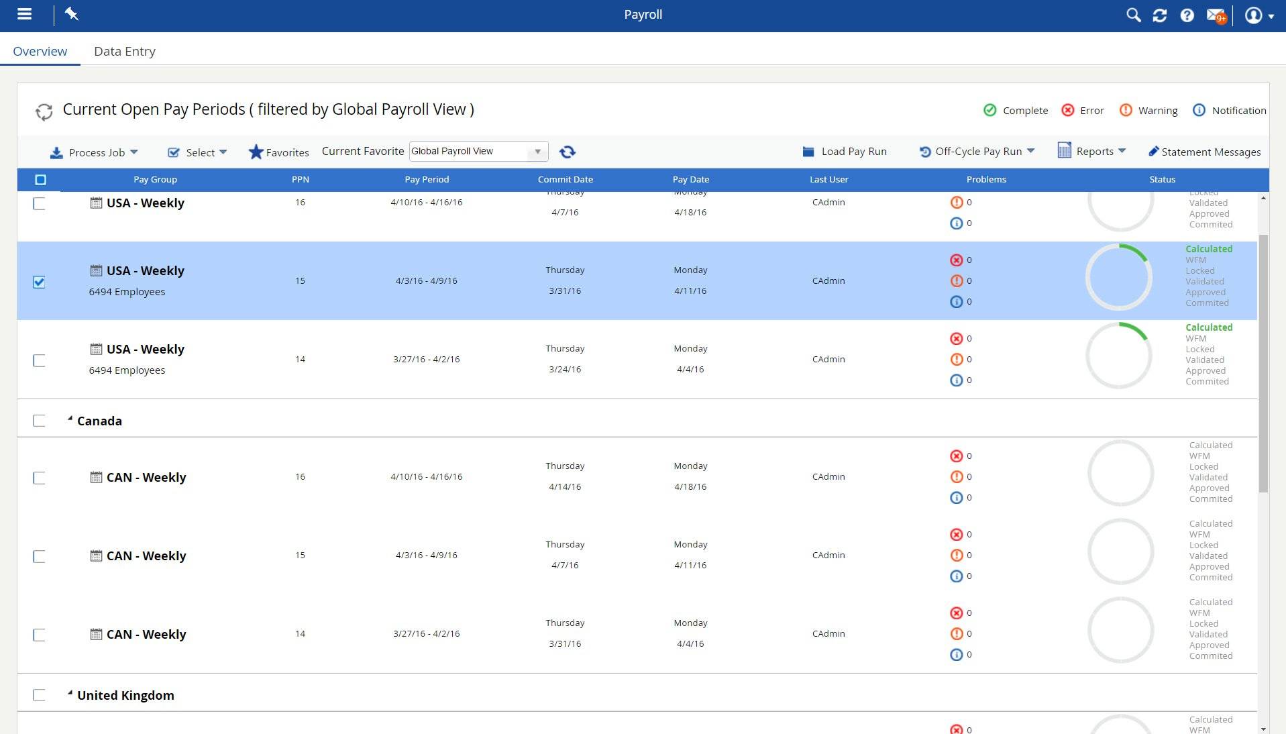Collapse the Canada section
Screen dimensions: 1286x734
70,417
